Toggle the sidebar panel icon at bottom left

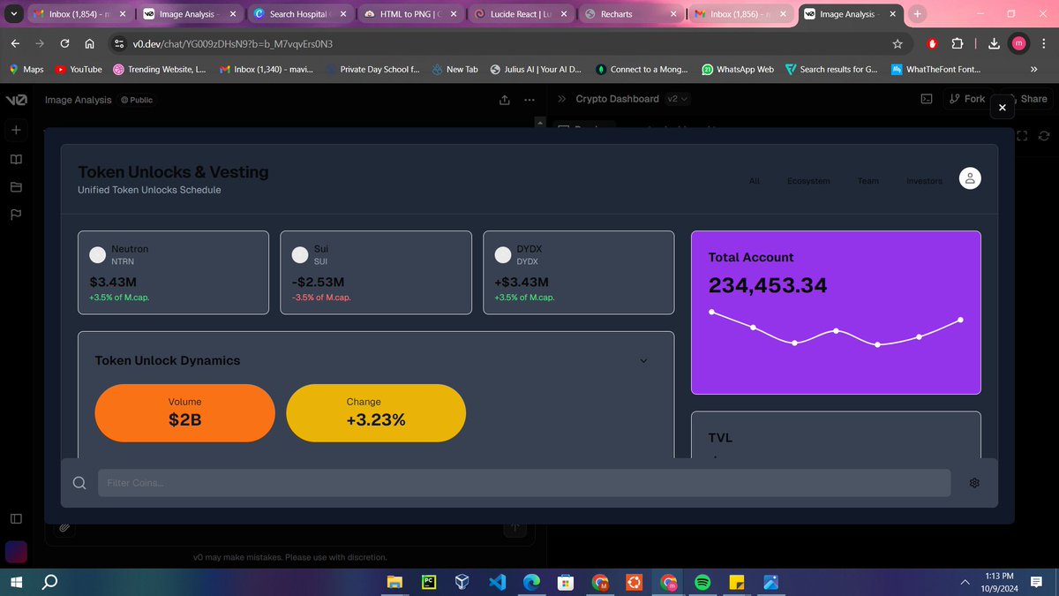16,518
